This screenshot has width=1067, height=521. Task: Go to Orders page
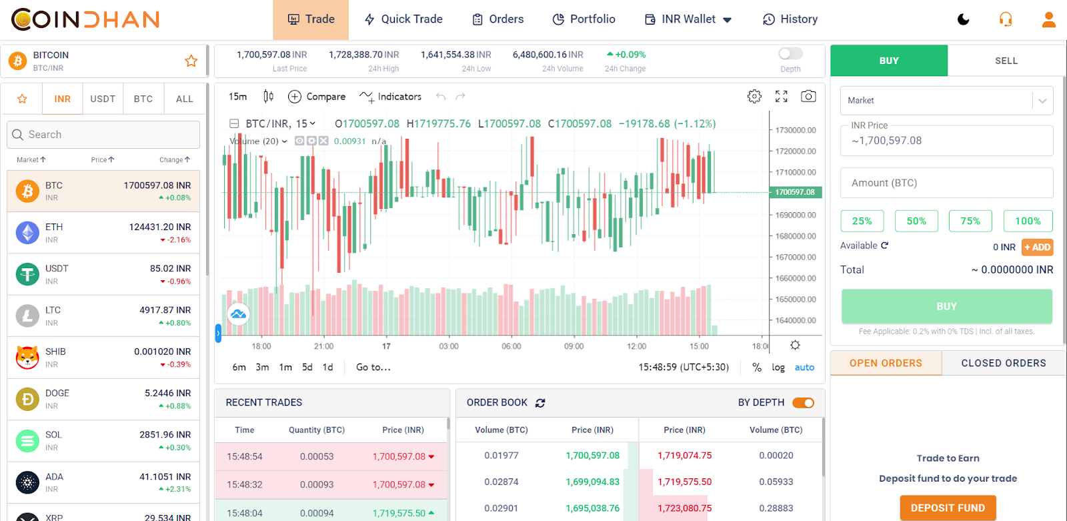(498, 19)
